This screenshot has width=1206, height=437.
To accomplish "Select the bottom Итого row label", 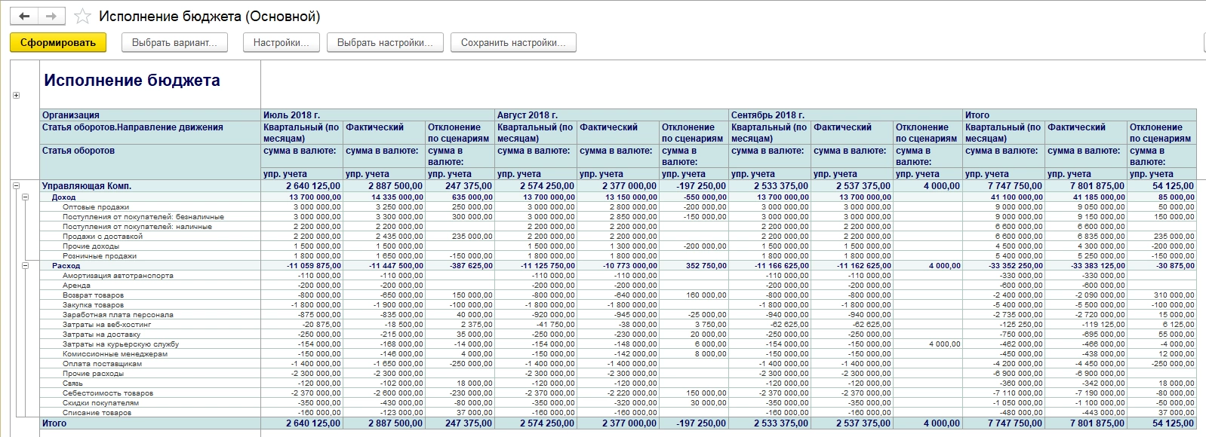I will tap(54, 423).
